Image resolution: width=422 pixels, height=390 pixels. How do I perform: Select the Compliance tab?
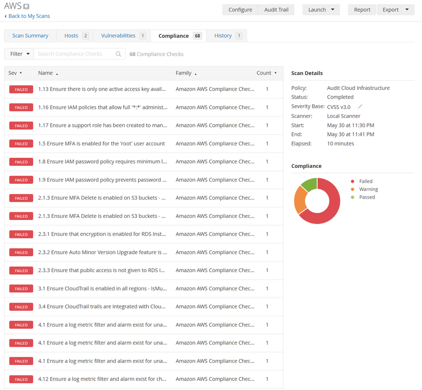179,36
